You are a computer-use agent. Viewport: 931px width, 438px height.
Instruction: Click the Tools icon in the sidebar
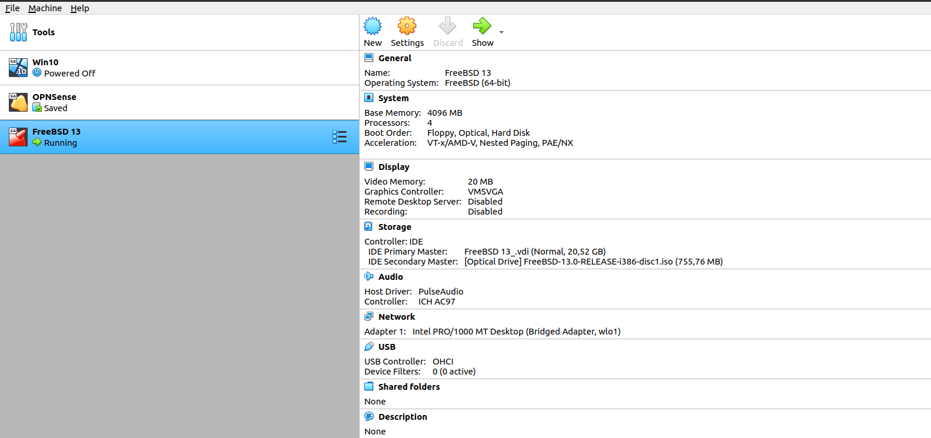click(x=18, y=32)
